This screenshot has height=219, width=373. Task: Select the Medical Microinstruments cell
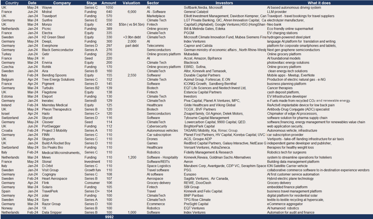pos(61,153)
